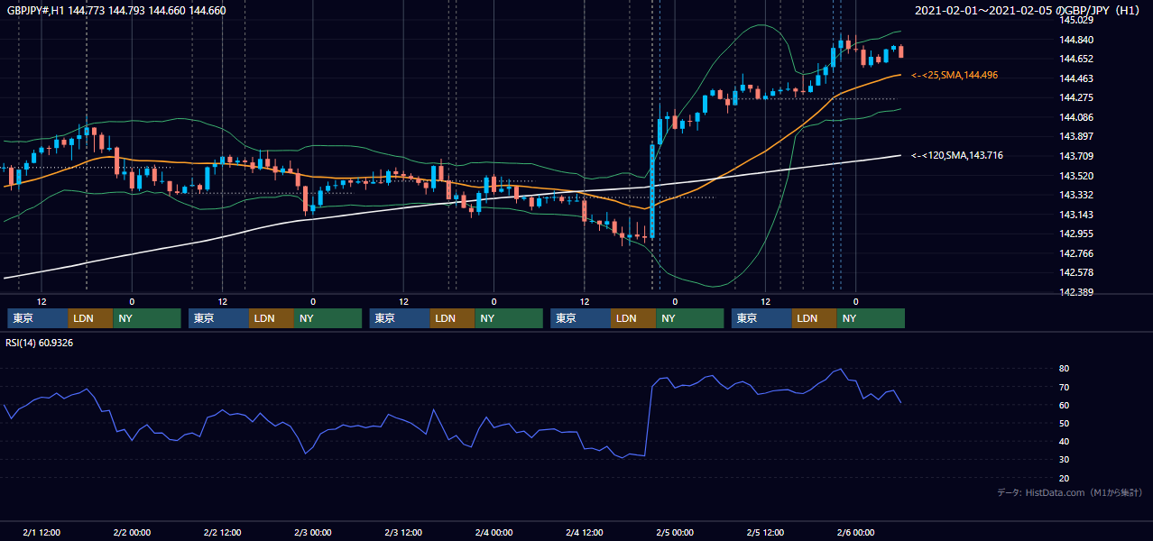Select the last NY session bar on the right
The image size is (1153, 541).
tap(870, 318)
